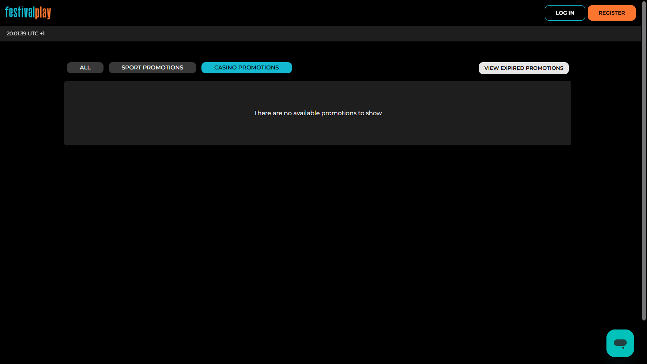The width and height of the screenshot is (647, 364).
Task: Click the page's vertical scrollbar thumb
Action: tap(644, 160)
